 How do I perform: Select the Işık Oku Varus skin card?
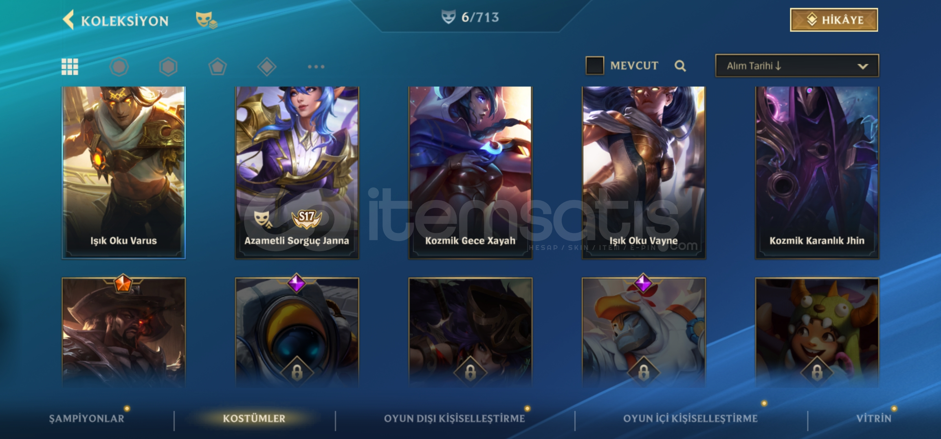[123, 172]
